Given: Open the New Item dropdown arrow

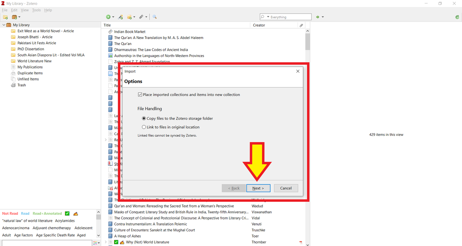Looking at the screenshot, I should pyautogui.click(x=113, y=17).
